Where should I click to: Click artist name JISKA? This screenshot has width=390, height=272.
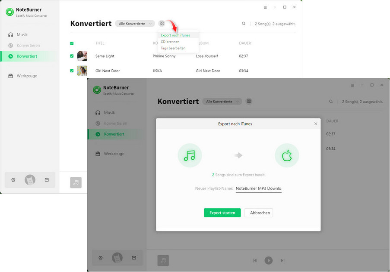tap(157, 71)
